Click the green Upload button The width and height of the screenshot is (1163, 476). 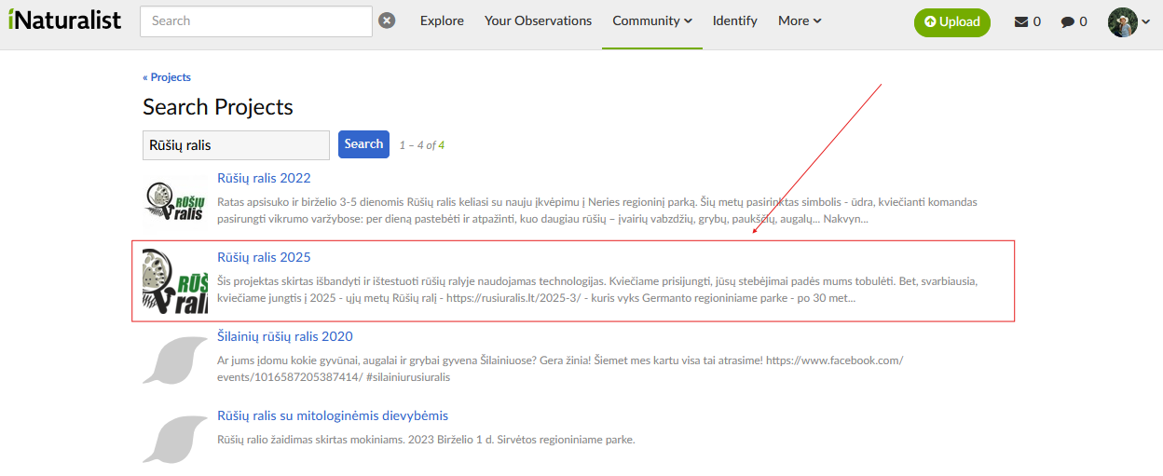click(952, 21)
